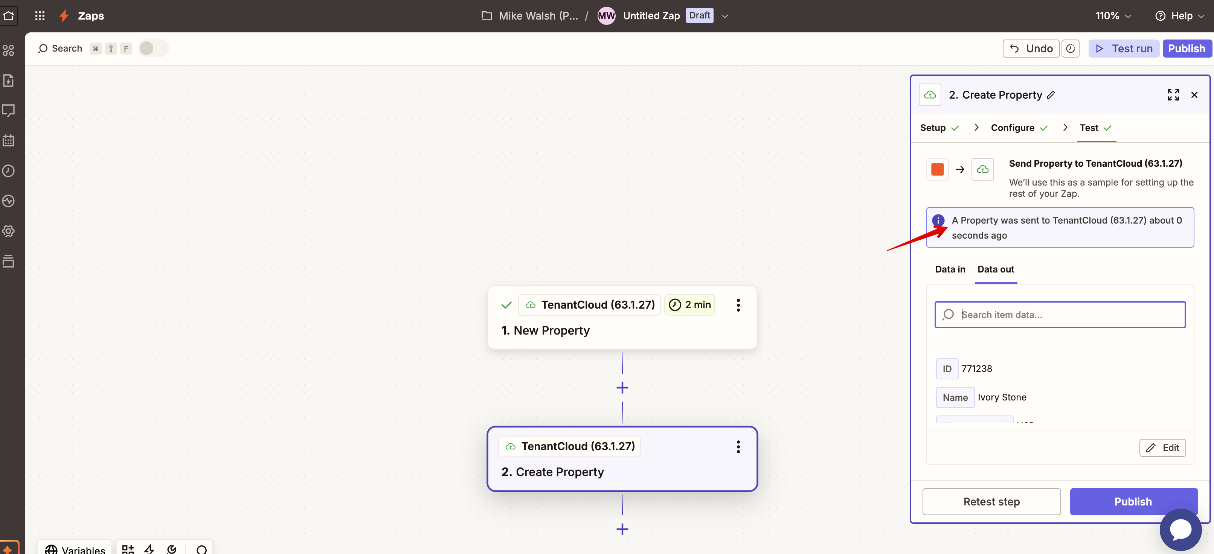Go to the Zapier home icon
The width and height of the screenshot is (1214, 554).
(x=8, y=15)
